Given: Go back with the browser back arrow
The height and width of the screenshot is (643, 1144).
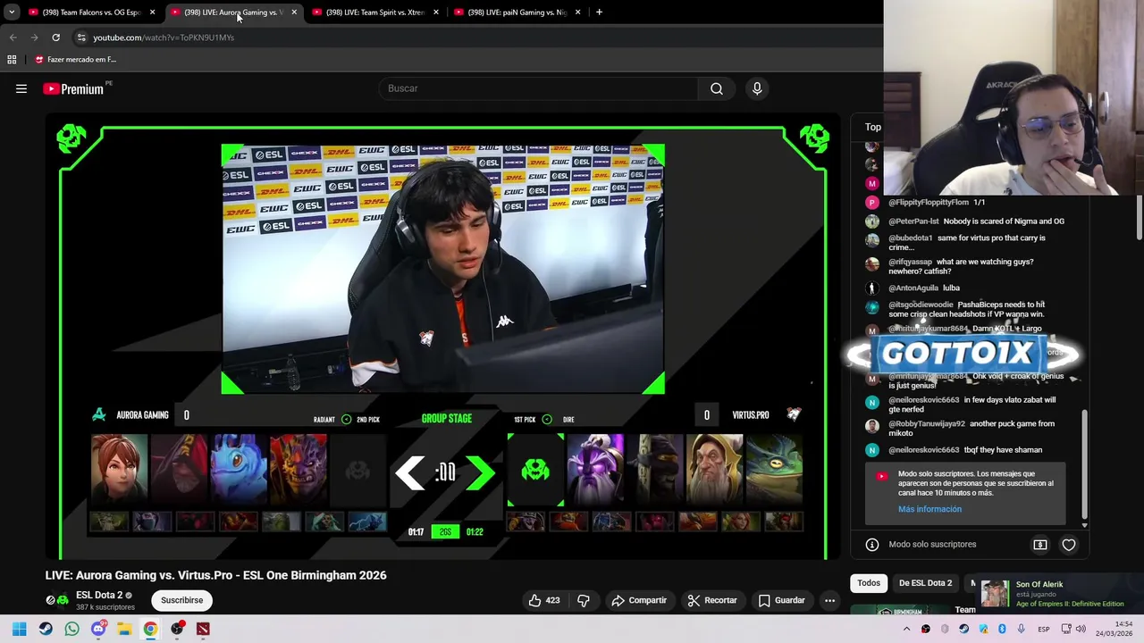Looking at the screenshot, I should 13,38.
